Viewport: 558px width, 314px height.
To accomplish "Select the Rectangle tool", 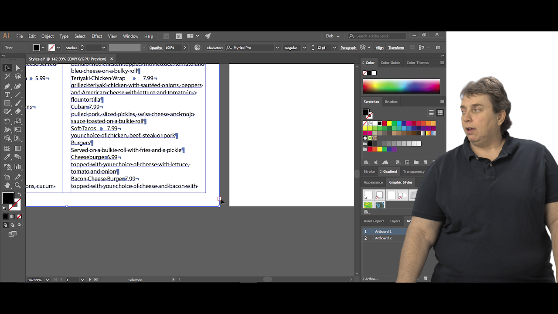I will coord(7,103).
